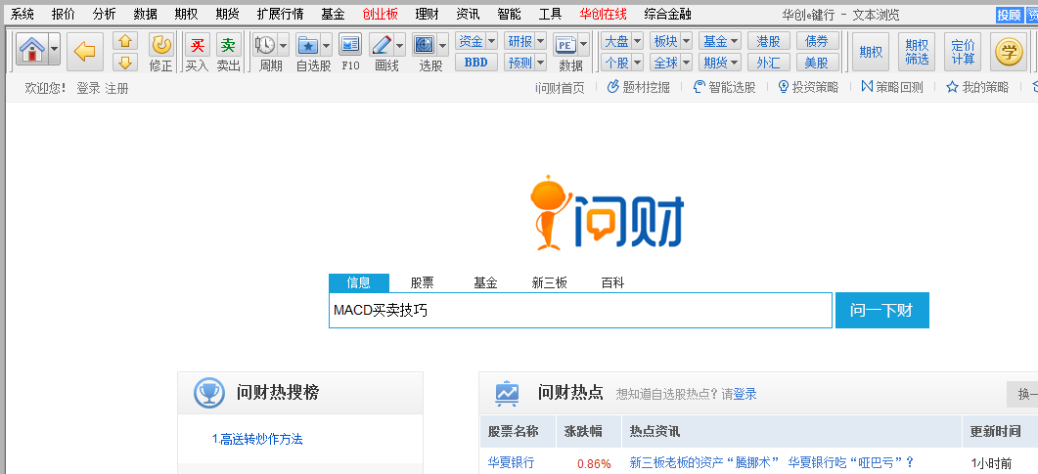Click the MACD买卖技巧 search input field
The height and width of the screenshot is (474, 1038).
(580, 310)
